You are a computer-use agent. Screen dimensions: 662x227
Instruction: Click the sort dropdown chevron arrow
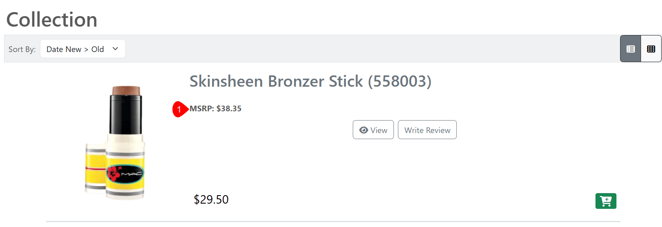coord(115,49)
